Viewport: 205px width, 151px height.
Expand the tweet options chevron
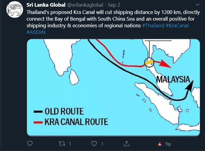[197, 5]
